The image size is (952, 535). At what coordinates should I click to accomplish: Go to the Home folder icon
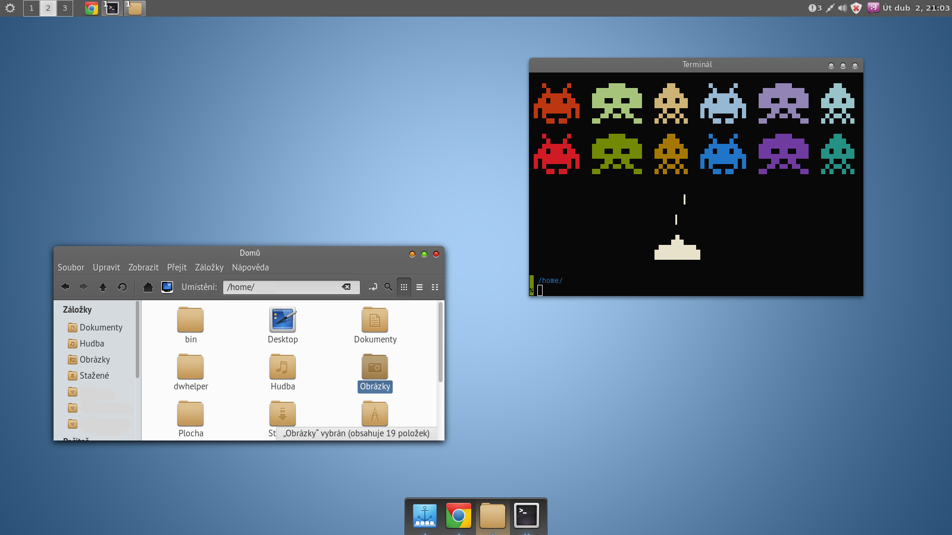148,287
